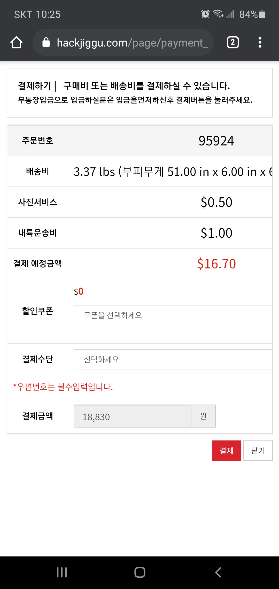This screenshot has height=589, width=279.
Task: Tap the secure padlock icon
Action: 46,42
